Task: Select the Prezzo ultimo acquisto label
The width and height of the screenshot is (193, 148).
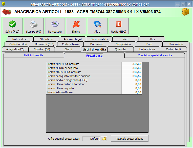Action: (x=84, y=88)
